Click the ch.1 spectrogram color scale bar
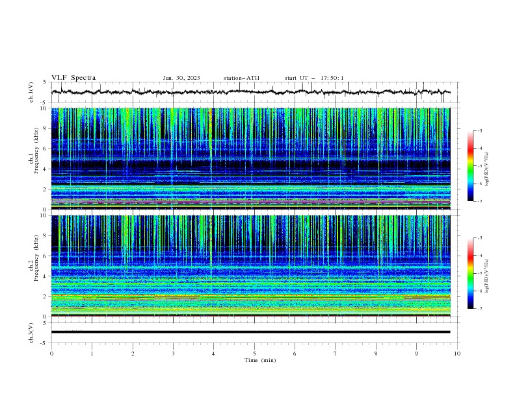 tap(470, 166)
